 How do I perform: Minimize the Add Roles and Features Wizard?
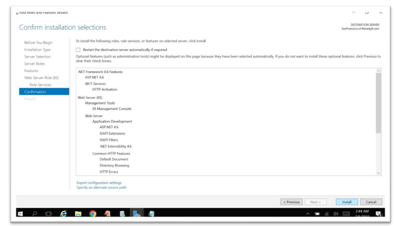coord(354,12)
